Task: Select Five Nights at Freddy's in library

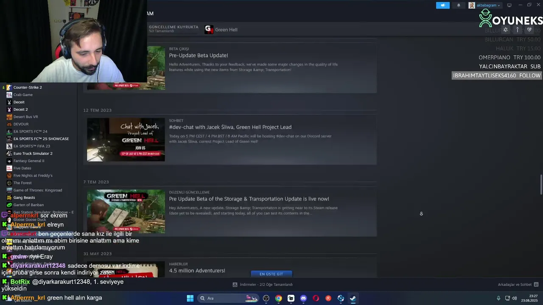Action: point(33,175)
